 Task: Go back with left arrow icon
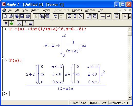(103, 16)
